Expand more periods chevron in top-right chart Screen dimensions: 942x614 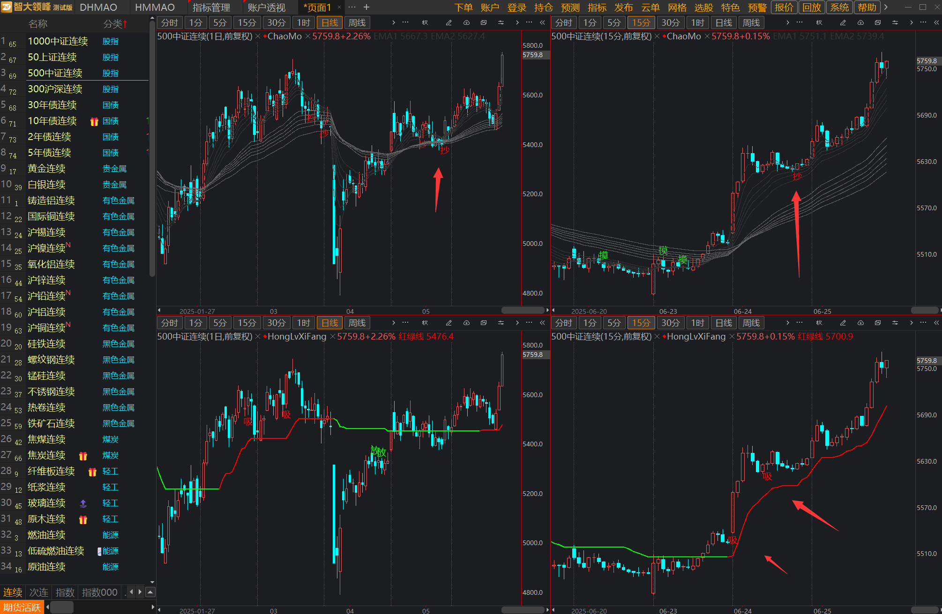(787, 22)
